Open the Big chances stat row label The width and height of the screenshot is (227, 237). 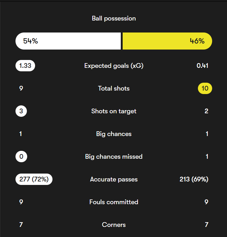[x=114, y=134]
